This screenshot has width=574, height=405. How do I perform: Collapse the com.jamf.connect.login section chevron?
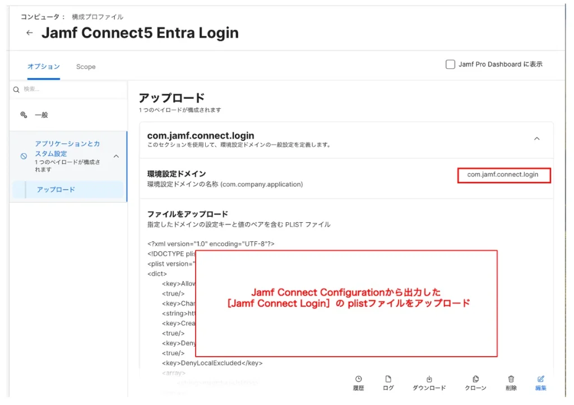(x=536, y=139)
